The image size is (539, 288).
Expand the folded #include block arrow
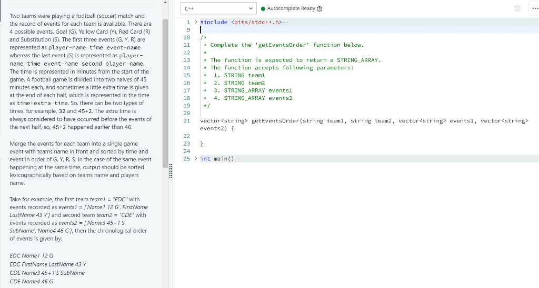tap(196, 22)
